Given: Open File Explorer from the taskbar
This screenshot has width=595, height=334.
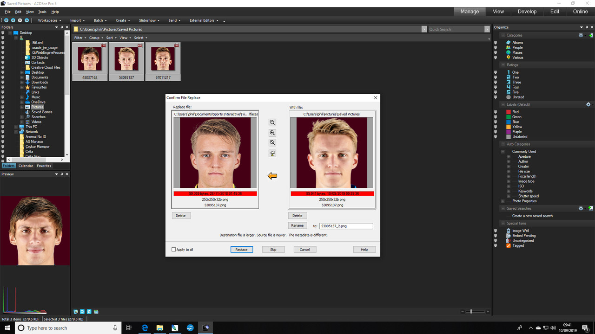Looking at the screenshot, I should (x=159, y=328).
